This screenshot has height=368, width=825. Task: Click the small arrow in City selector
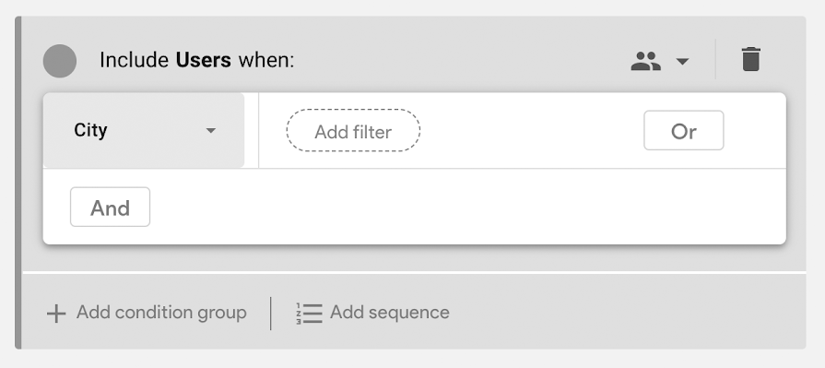coord(210,131)
